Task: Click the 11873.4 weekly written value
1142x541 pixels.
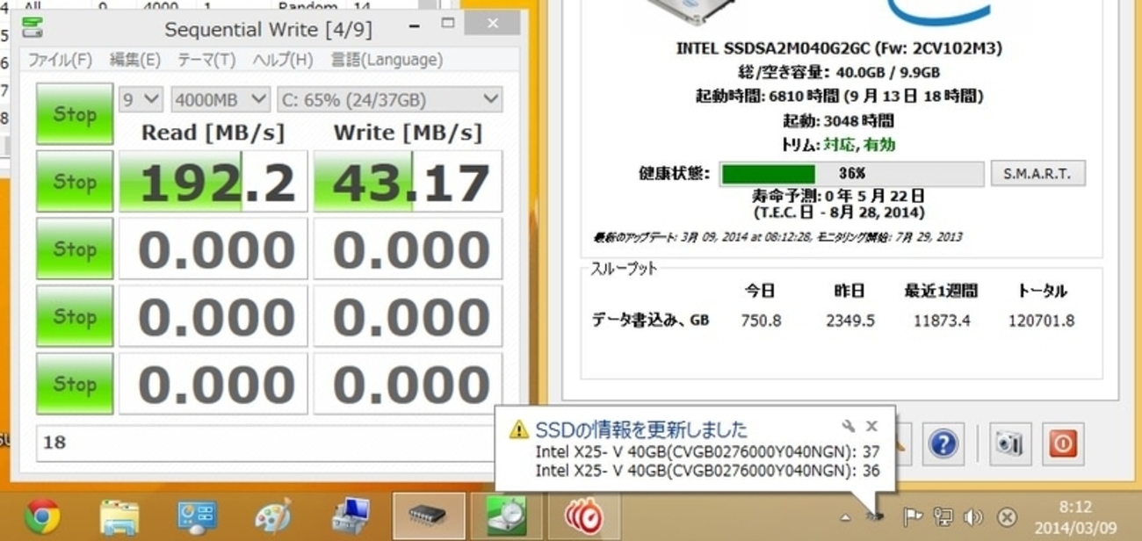Action: [x=940, y=321]
